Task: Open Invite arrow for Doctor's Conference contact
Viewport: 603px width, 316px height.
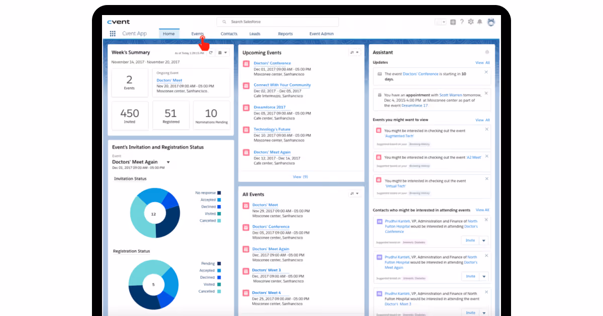Action: point(484,241)
